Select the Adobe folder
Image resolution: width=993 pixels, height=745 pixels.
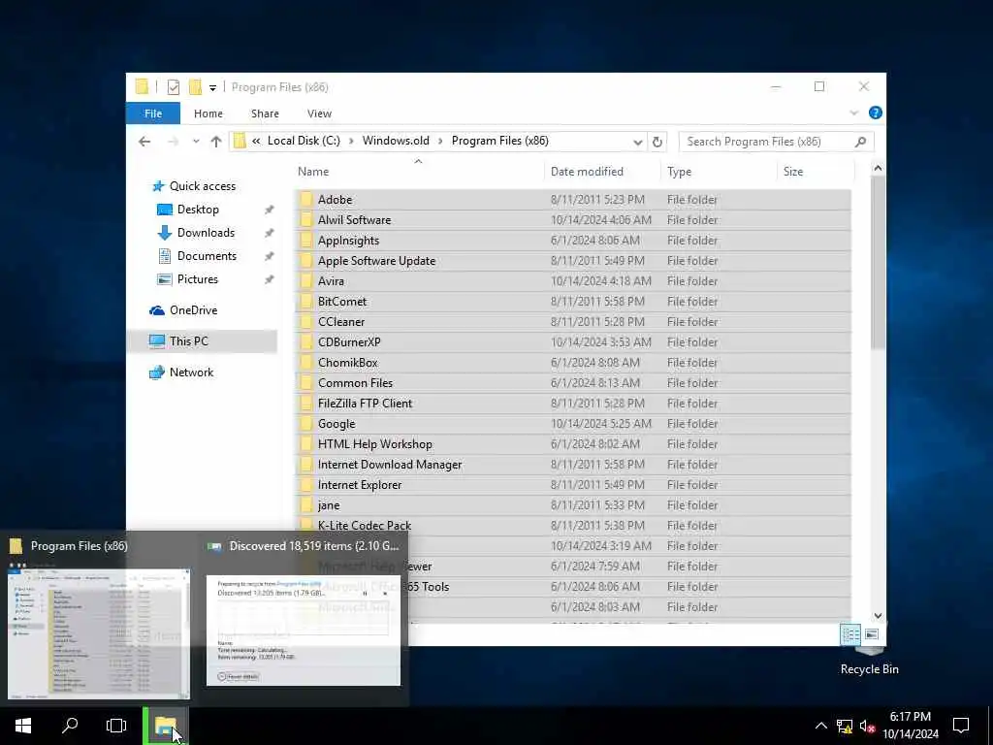point(572,200)
